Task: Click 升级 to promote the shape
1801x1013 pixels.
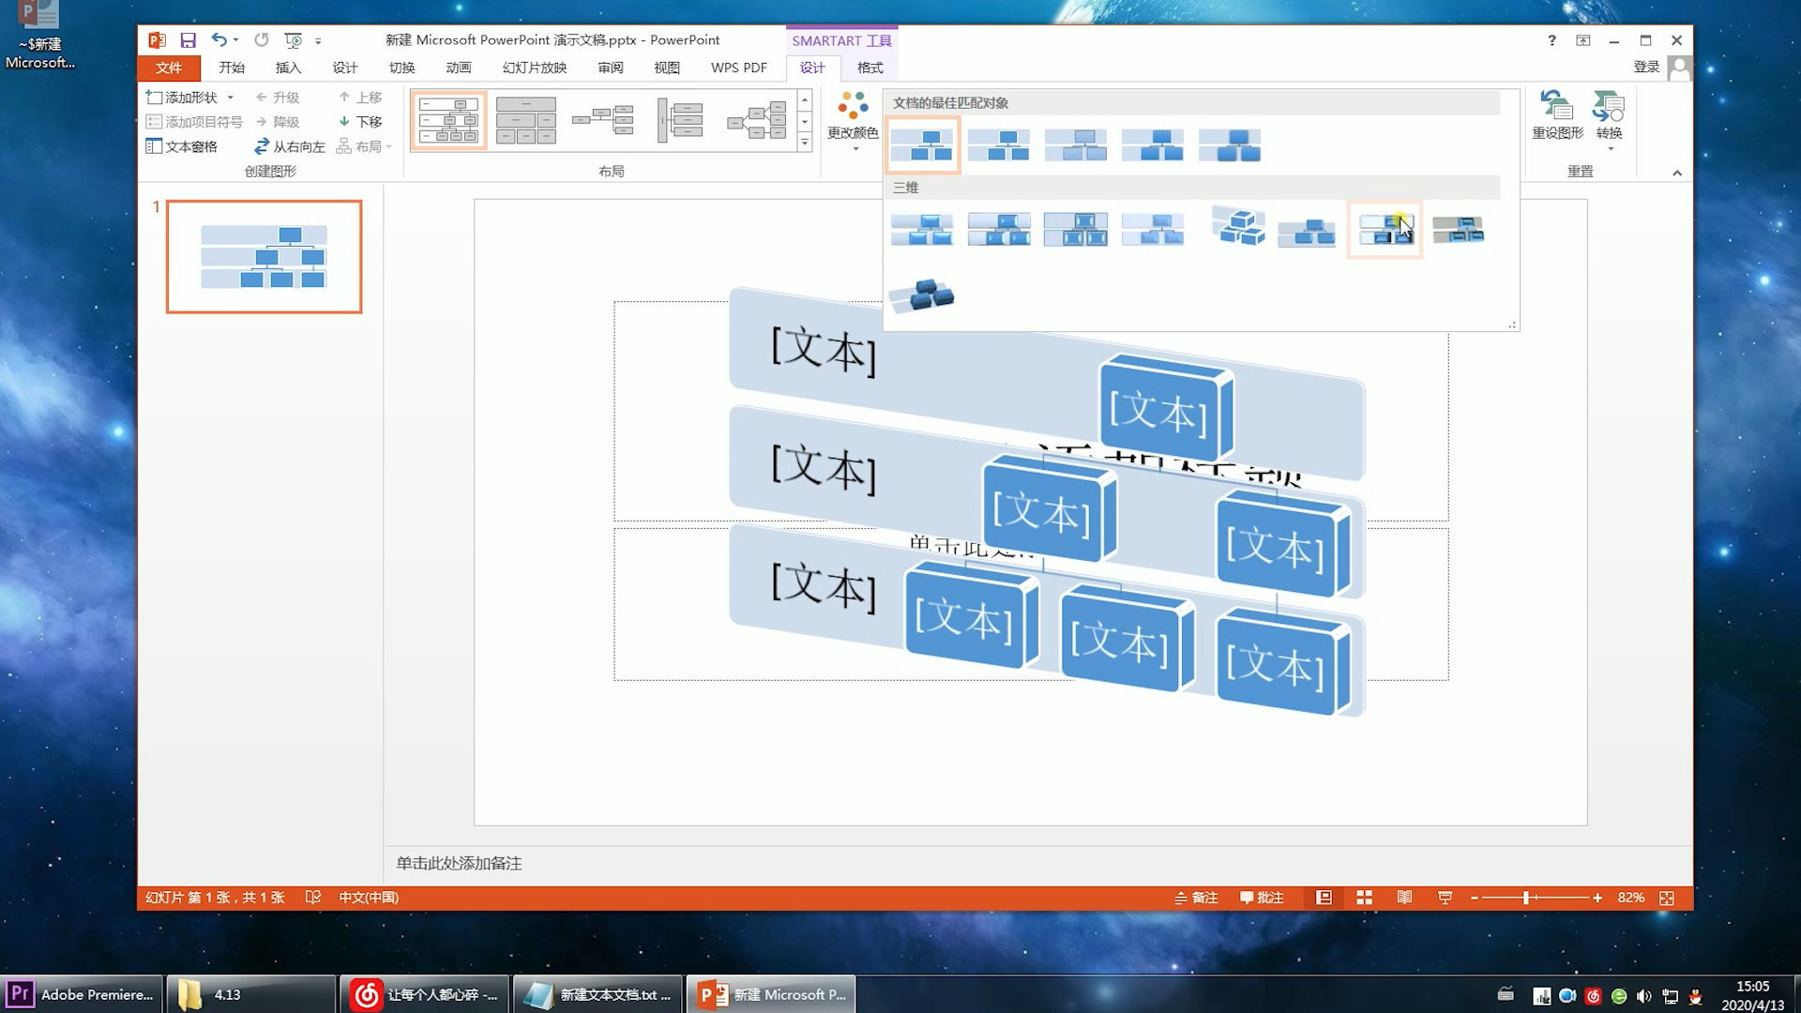Action: point(278,98)
